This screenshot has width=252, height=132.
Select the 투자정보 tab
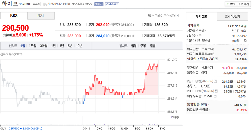201,16
